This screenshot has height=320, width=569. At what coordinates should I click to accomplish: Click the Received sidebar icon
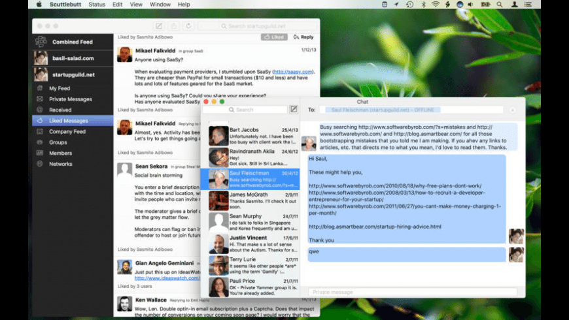click(40, 110)
